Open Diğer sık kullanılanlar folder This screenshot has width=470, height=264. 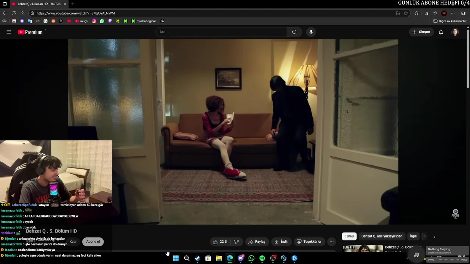coord(450,21)
